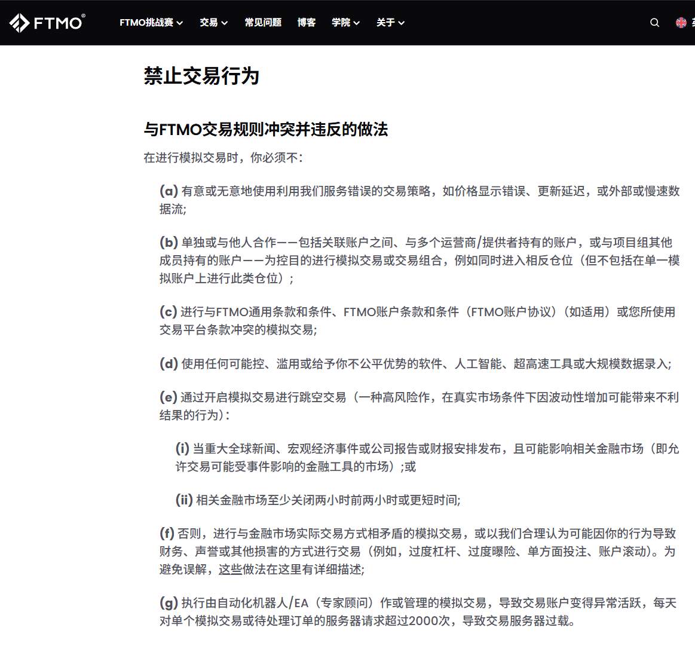Expand the 交易 dropdown menu
The image size is (695, 652).
(x=209, y=23)
